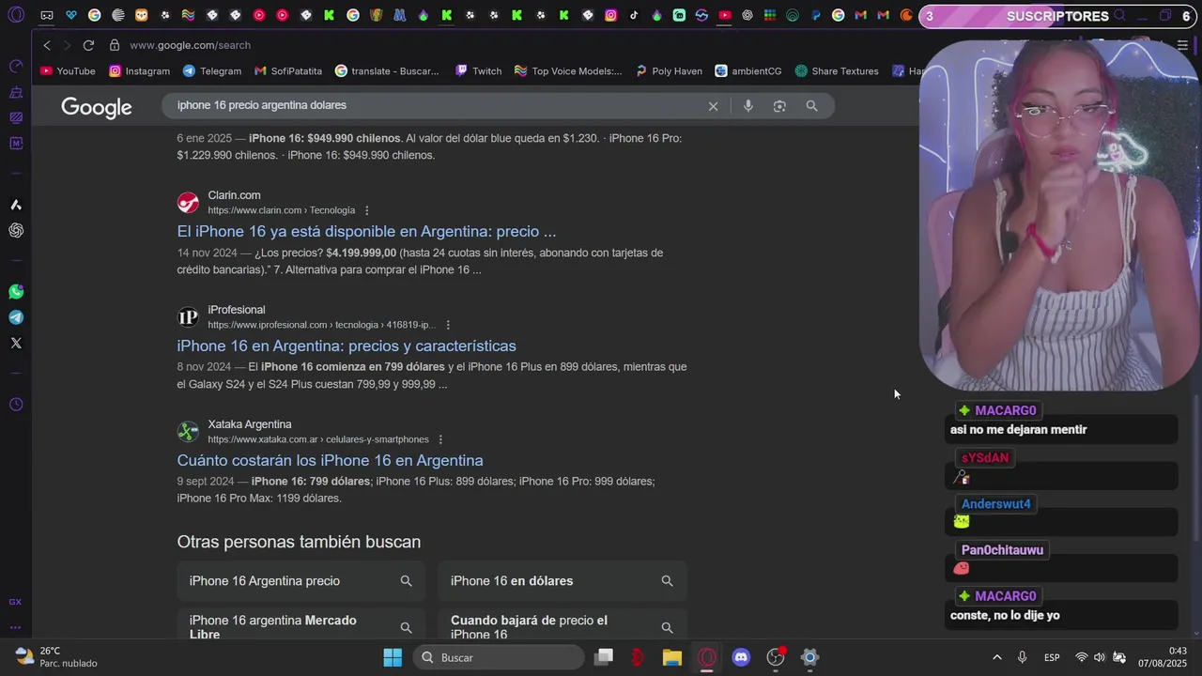Open File Explorer from the taskbar
The height and width of the screenshot is (676, 1202).
click(672, 657)
